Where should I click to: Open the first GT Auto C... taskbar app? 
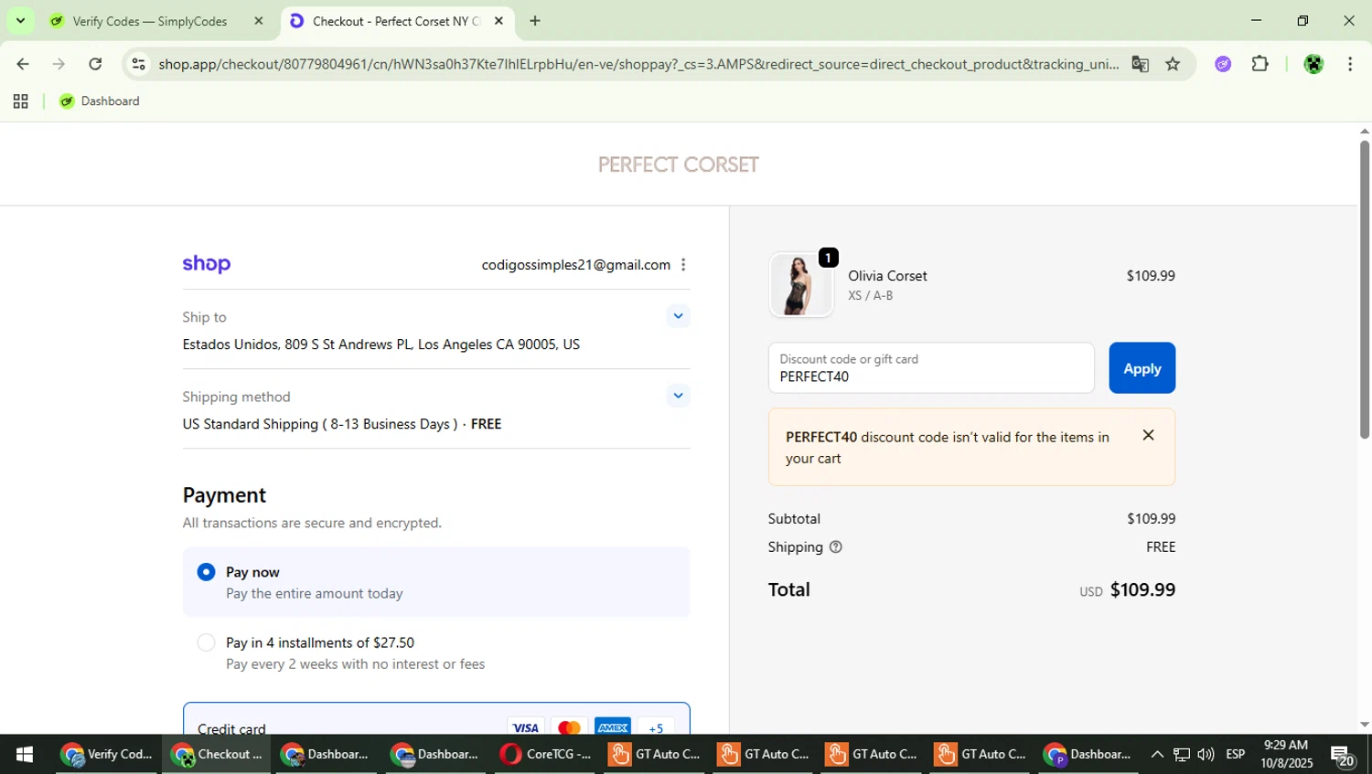(x=655, y=755)
